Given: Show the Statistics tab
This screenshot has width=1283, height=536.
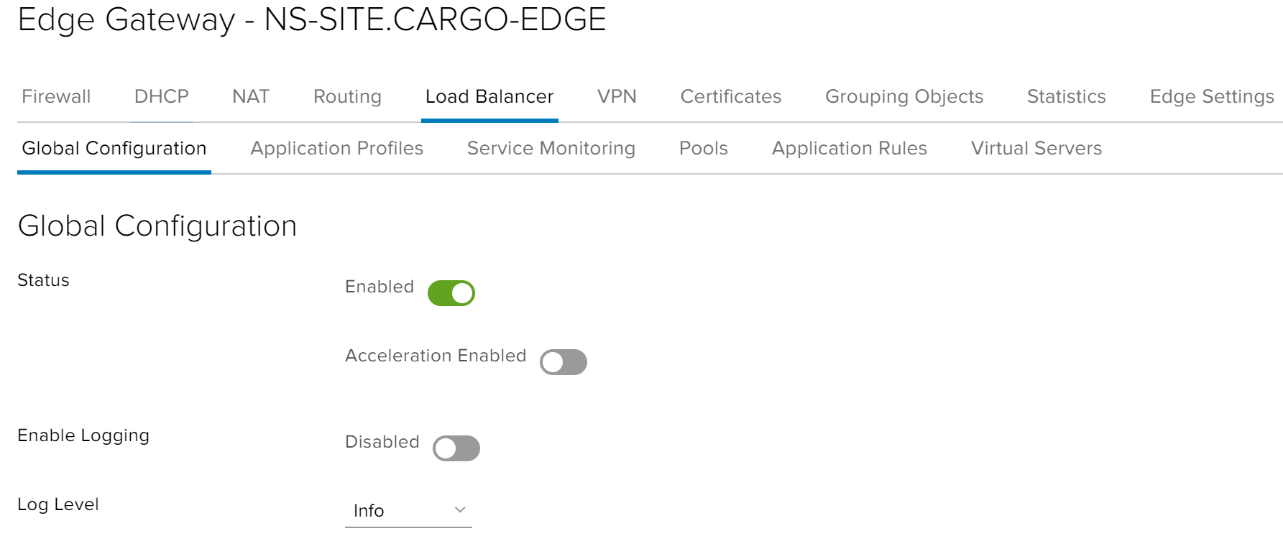Looking at the screenshot, I should click(1066, 96).
